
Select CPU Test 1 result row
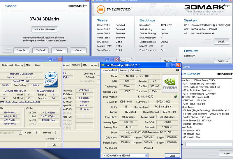point(195,100)
